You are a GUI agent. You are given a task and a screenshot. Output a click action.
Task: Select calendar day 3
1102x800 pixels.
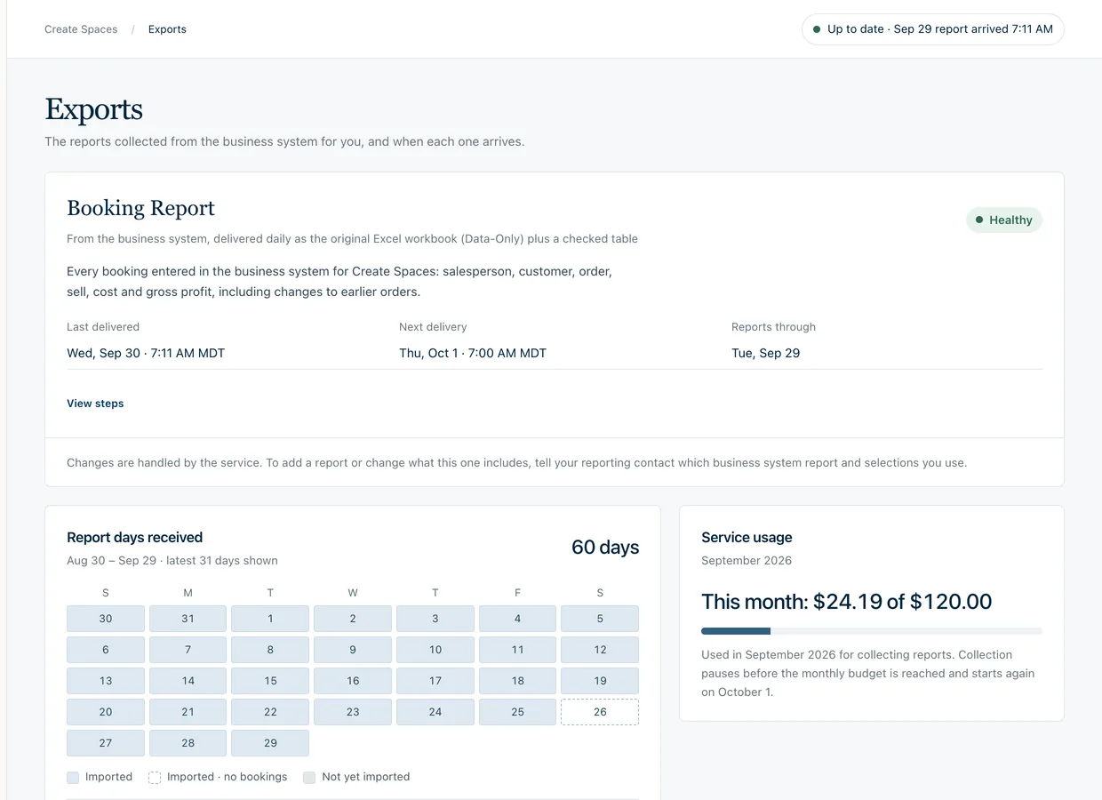point(435,619)
